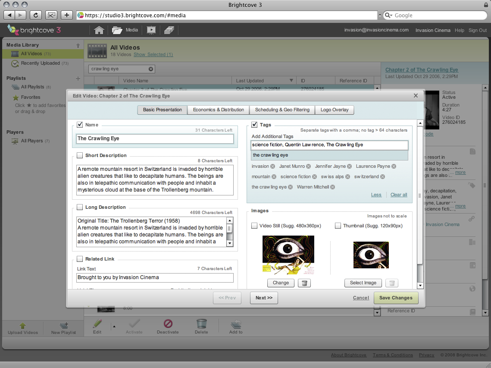Viewport: 491px width, 368px height.
Task: Open the stacked layers icon in the top bar
Action: 169,30
